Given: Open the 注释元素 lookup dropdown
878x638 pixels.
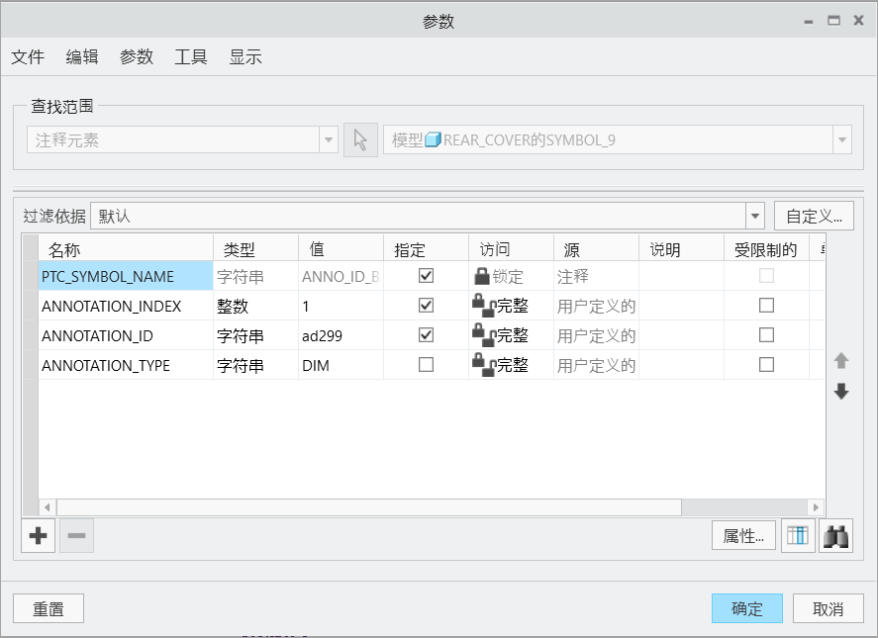Looking at the screenshot, I should point(329,140).
